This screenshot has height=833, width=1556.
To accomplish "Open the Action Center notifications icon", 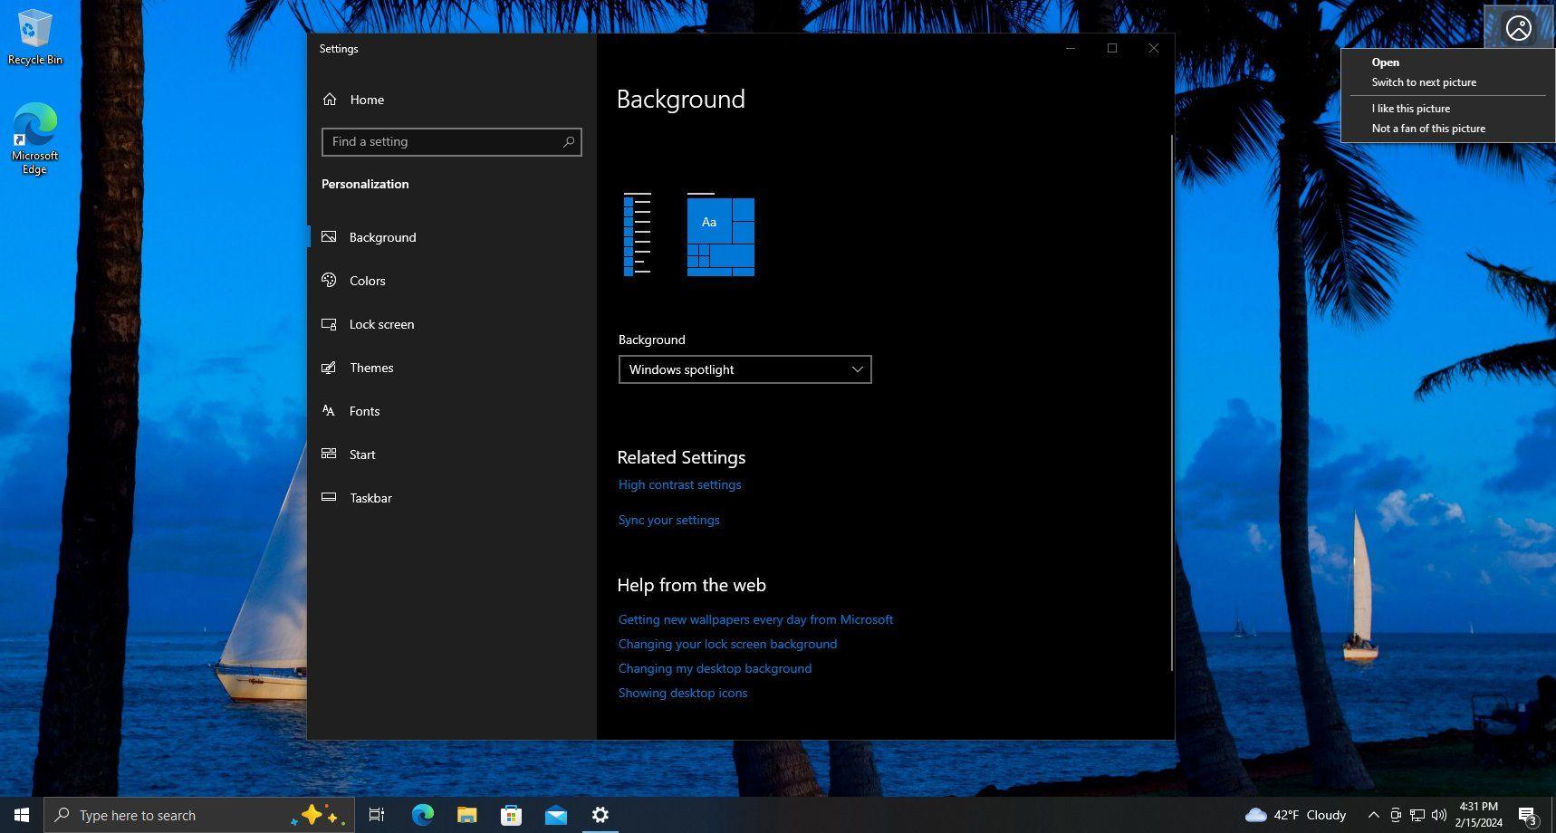I will pos(1528,816).
